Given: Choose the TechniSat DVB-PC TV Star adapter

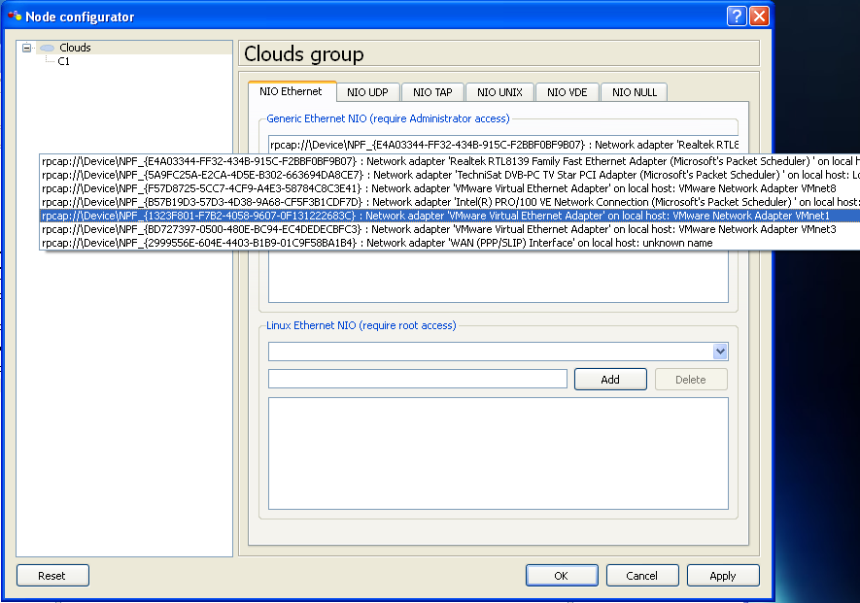Looking at the screenshot, I should click(450, 175).
